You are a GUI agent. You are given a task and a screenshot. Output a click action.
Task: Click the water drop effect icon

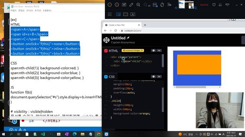point(162,5)
